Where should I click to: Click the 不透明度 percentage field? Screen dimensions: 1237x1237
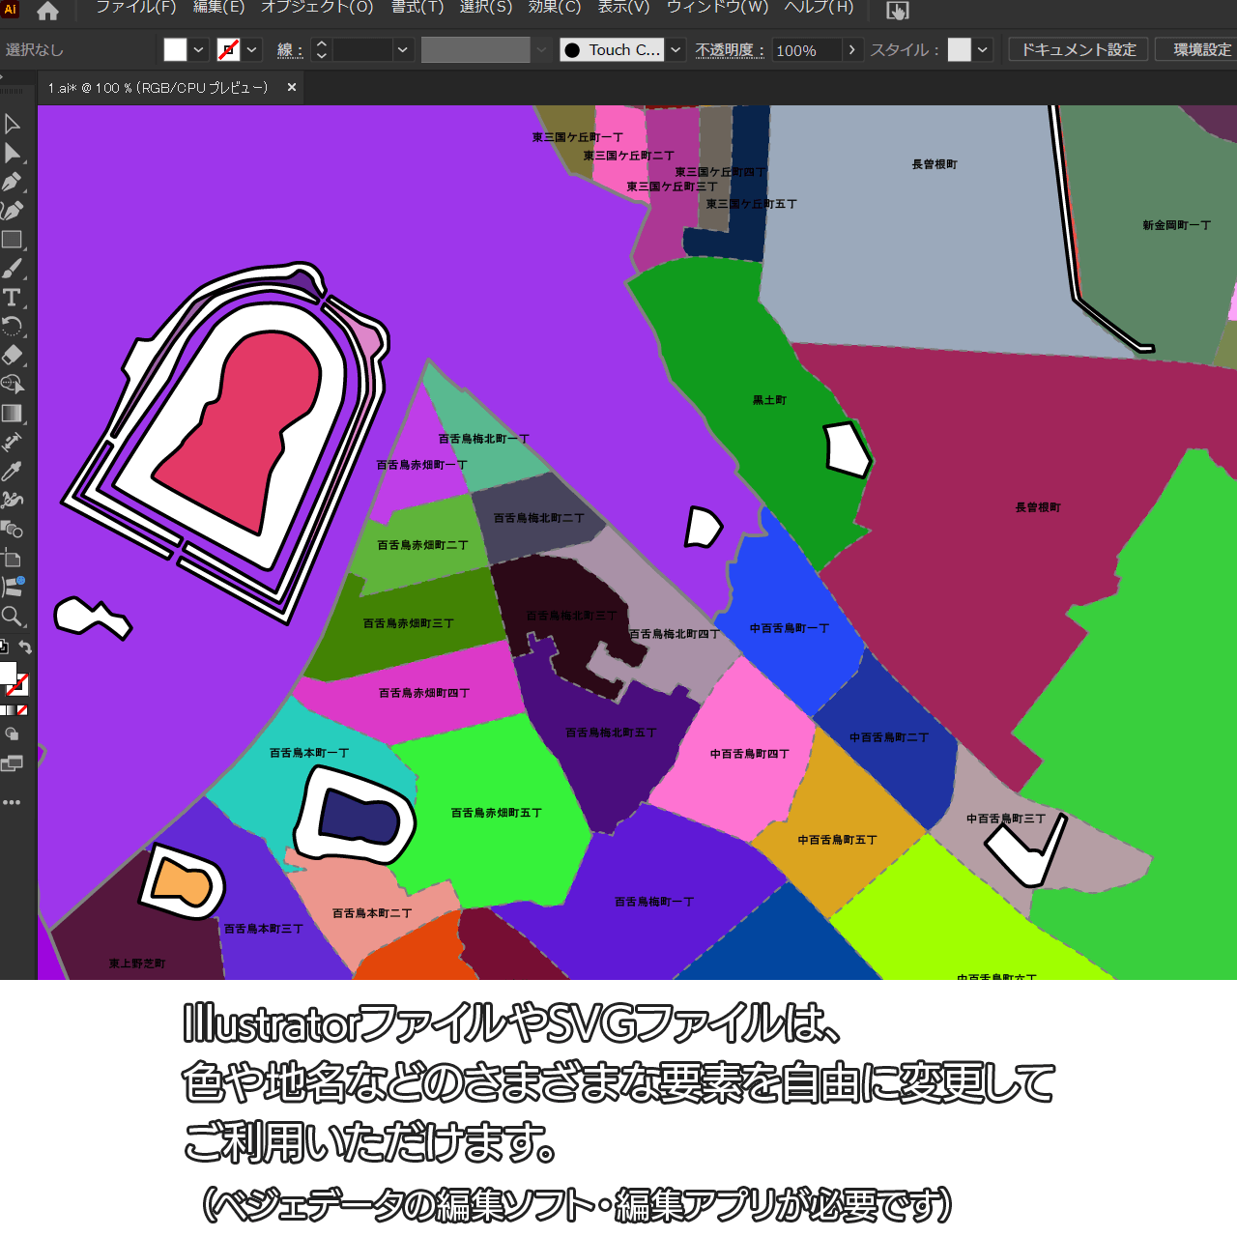[806, 50]
